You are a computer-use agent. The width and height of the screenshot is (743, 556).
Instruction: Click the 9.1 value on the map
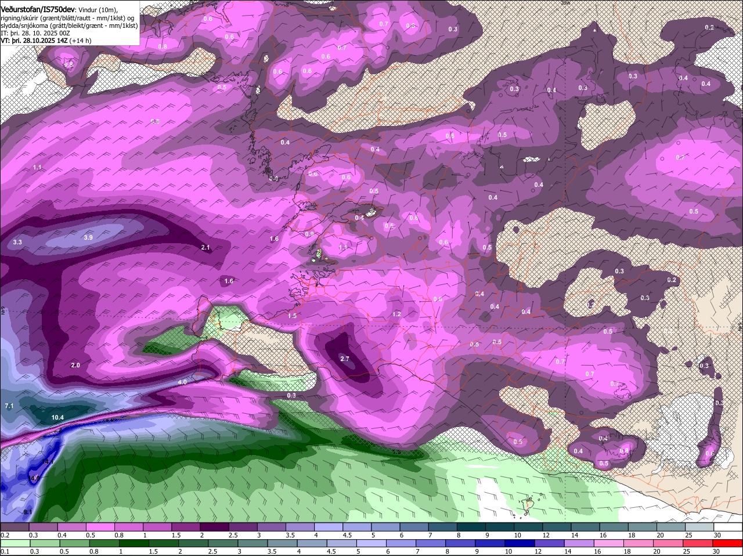(x=27, y=512)
